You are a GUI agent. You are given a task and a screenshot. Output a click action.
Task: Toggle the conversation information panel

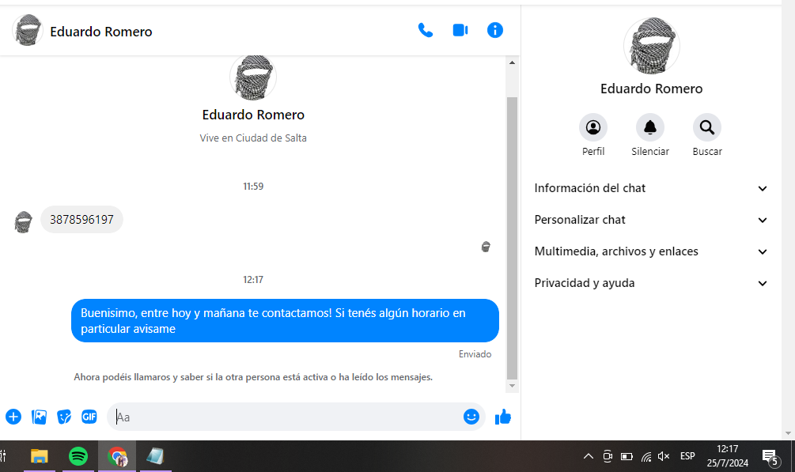coord(495,31)
